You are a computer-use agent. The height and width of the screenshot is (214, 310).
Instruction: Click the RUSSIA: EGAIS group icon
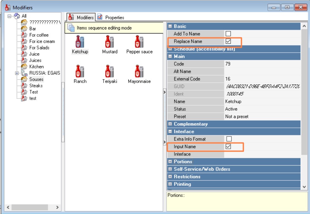point(24,73)
